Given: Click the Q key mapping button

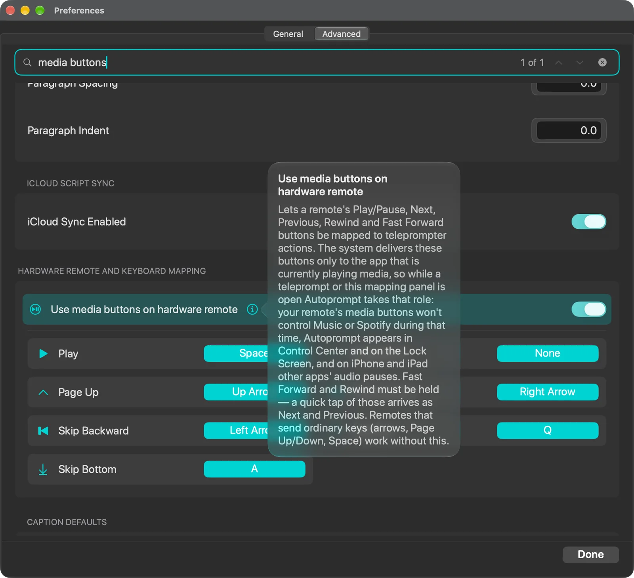Looking at the screenshot, I should (x=548, y=430).
